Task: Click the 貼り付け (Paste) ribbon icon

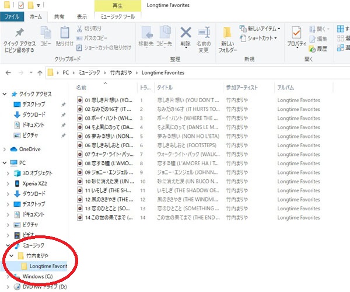Action: click(x=65, y=32)
